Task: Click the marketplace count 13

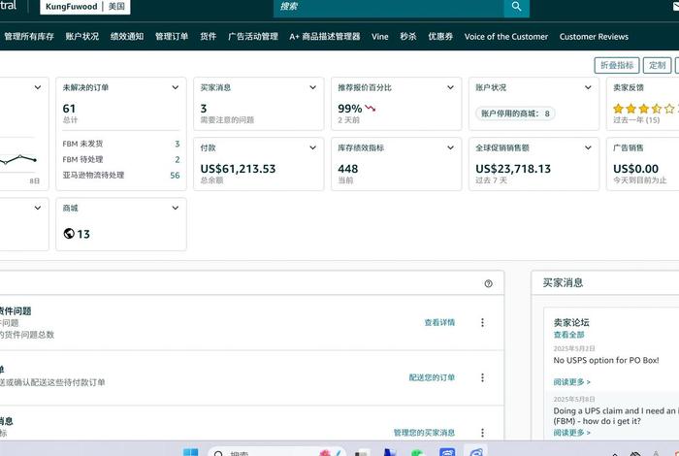Action: coord(83,234)
